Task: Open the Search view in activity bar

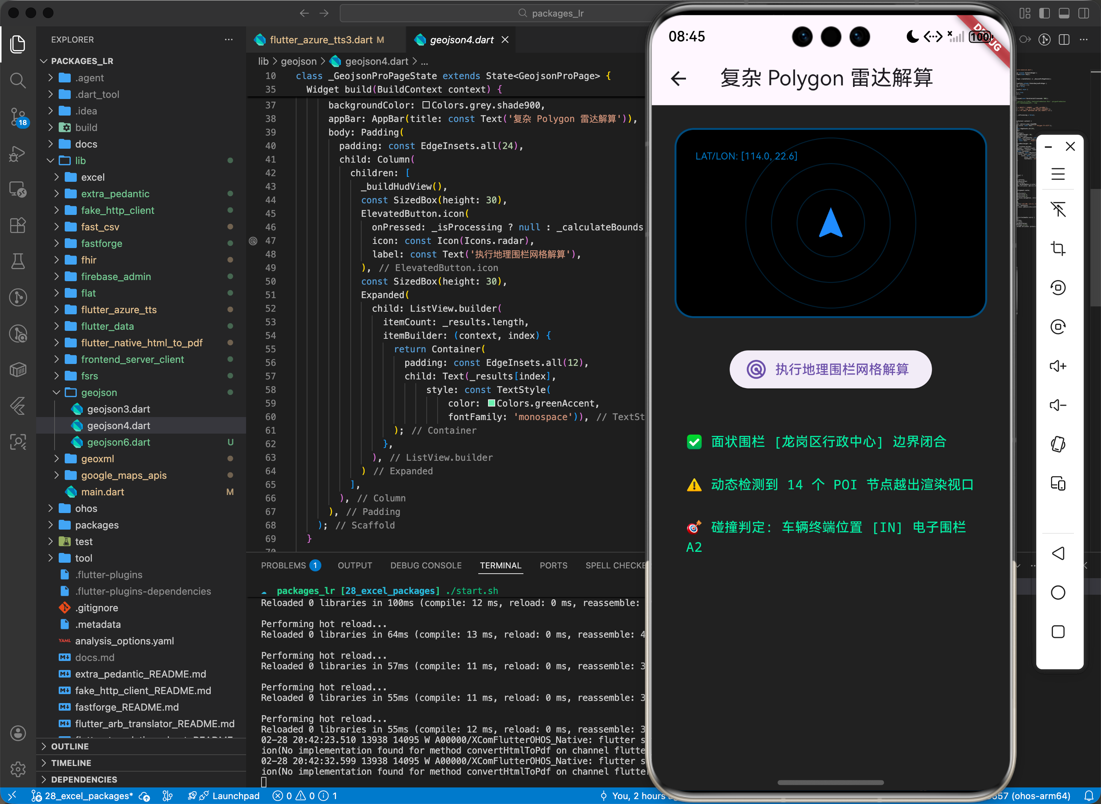Action: point(18,80)
